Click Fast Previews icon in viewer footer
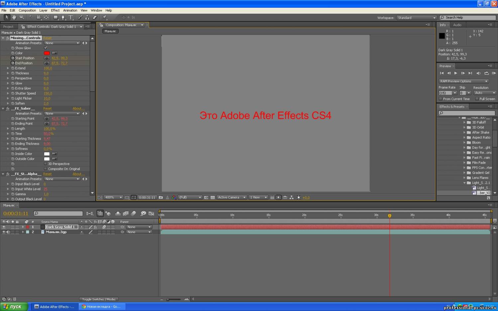 278,197
